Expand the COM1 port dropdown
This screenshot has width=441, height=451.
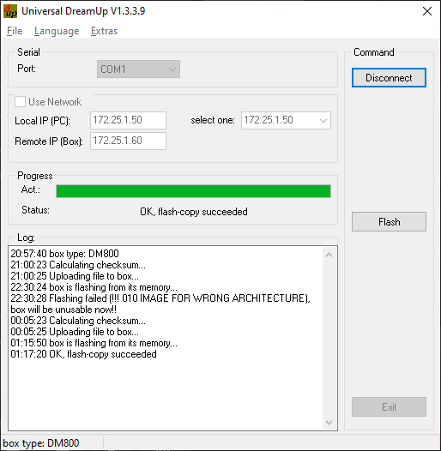point(138,69)
